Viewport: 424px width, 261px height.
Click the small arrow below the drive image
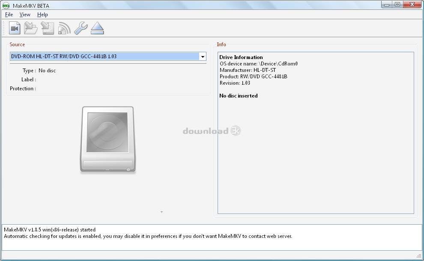[161, 212]
